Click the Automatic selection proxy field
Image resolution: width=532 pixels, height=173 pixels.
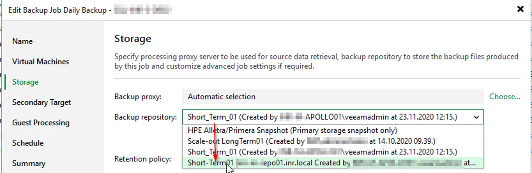click(x=333, y=97)
